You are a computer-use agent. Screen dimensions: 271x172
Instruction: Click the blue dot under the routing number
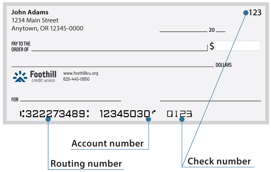[48, 119]
